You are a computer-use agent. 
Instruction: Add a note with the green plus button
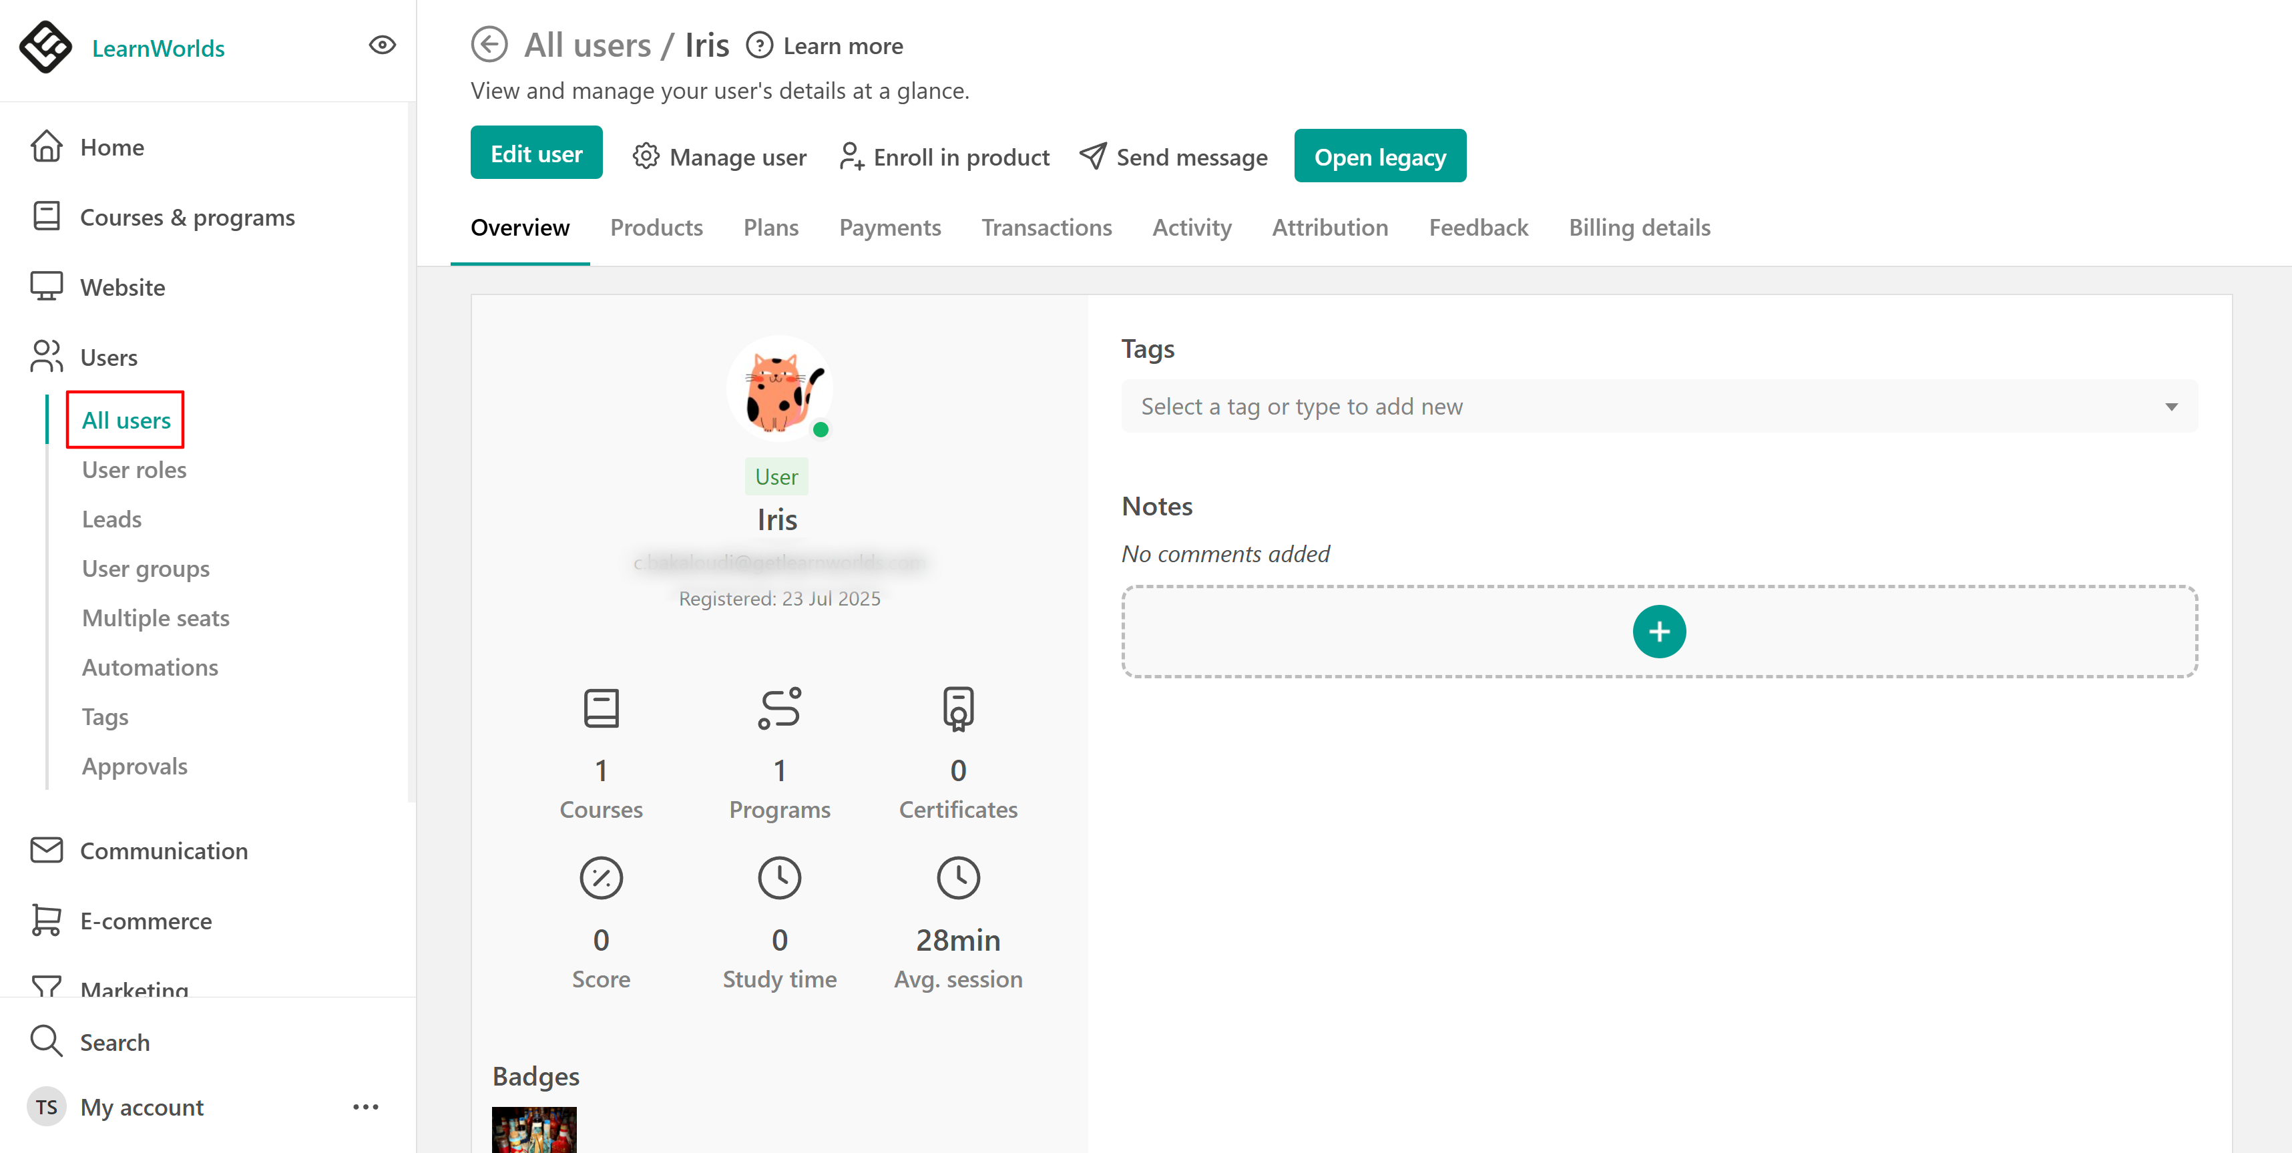point(1658,632)
